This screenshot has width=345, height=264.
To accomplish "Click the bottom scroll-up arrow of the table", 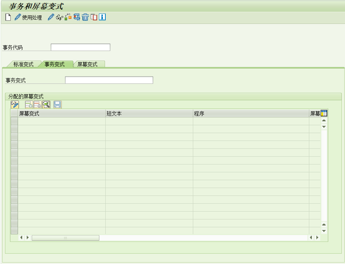I will 324,225.
